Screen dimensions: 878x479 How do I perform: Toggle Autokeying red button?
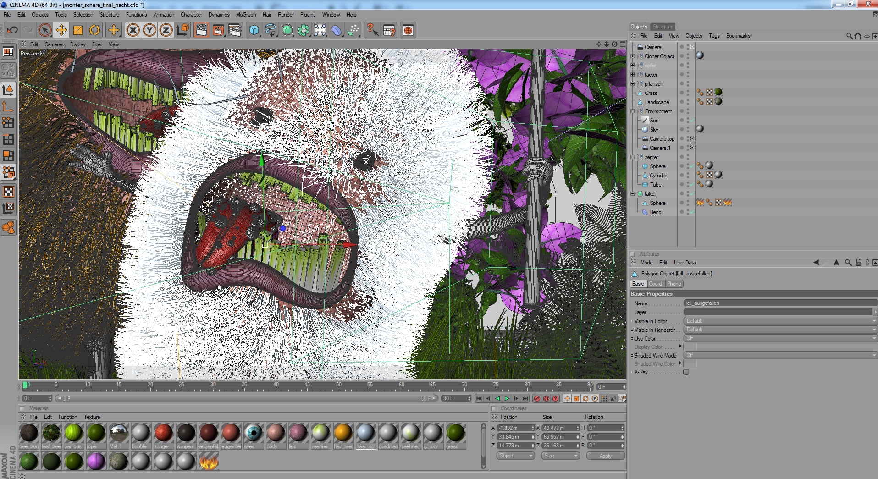[546, 398]
